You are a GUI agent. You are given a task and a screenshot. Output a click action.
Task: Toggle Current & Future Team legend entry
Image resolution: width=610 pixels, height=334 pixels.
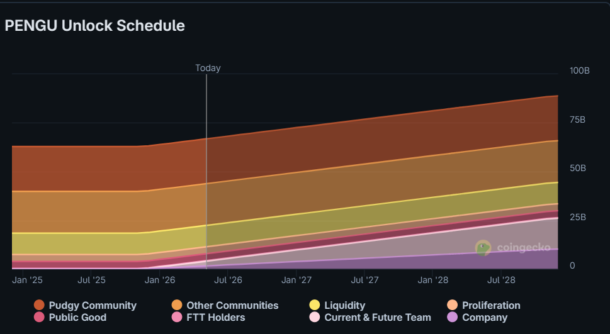370,317
